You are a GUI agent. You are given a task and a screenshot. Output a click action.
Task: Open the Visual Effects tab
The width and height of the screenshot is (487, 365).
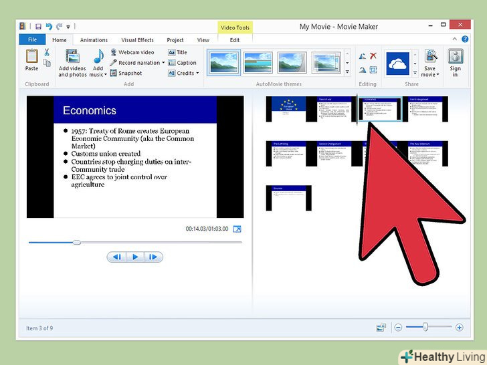click(137, 40)
